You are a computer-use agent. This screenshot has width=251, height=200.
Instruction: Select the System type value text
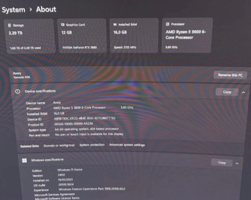tap(87, 129)
